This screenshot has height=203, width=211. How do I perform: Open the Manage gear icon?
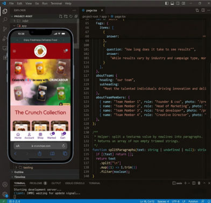point(5,194)
